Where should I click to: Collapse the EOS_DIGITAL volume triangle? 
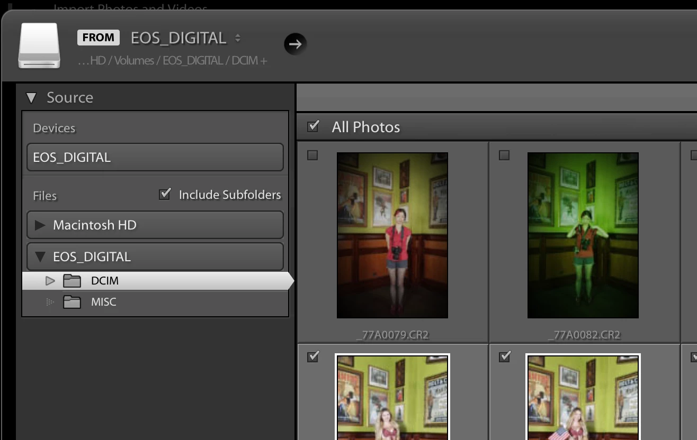[x=40, y=257]
